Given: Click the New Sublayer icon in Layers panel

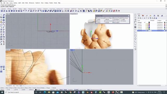Looking at the screenshot, I should click(x=140, y=18).
